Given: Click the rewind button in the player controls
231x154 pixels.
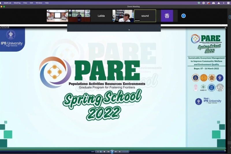Looking at the screenshot, I should (109, 152).
